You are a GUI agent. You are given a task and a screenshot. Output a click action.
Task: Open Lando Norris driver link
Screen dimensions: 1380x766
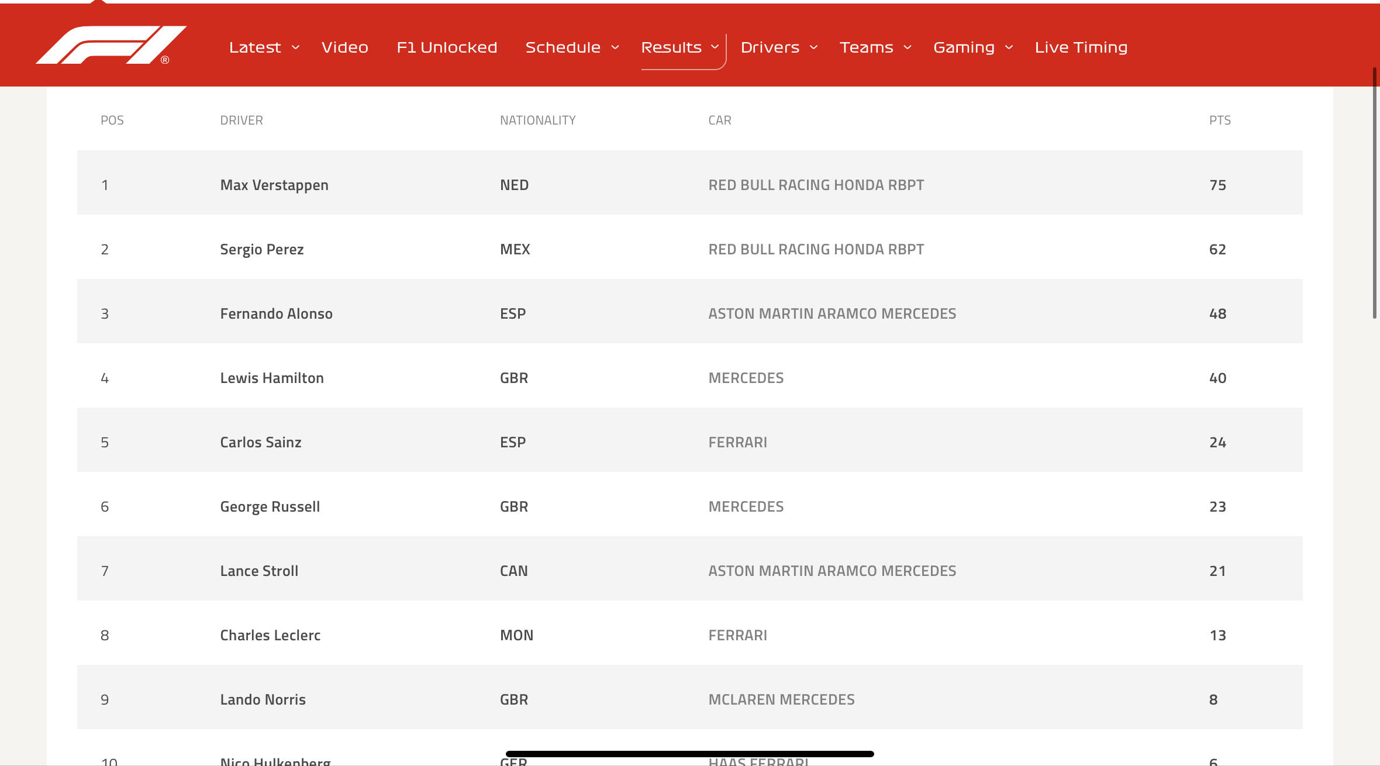click(x=263, y=700)
